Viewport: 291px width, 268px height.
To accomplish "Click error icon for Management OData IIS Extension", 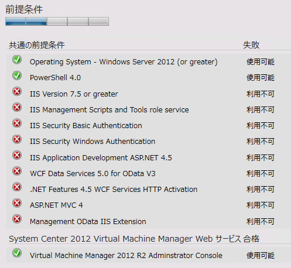I will [x=17, y=219].
